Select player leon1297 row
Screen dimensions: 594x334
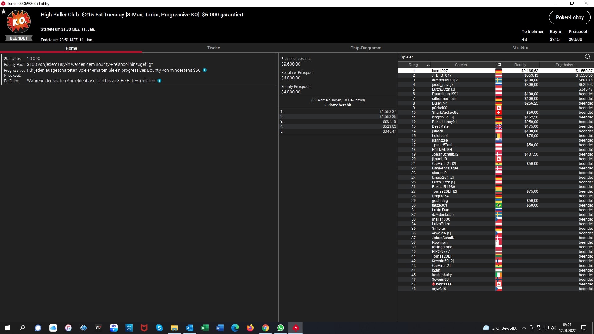[x=440, y=71]
